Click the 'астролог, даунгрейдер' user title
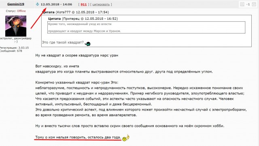The image size is (259, 146). pos(16,38)
